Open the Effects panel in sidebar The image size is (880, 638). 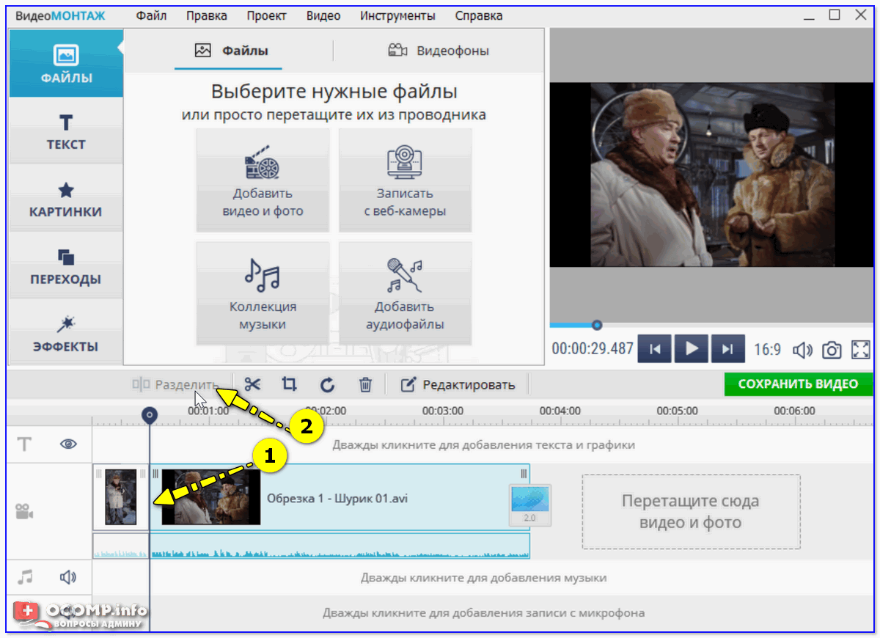click(x=66, y=334)
